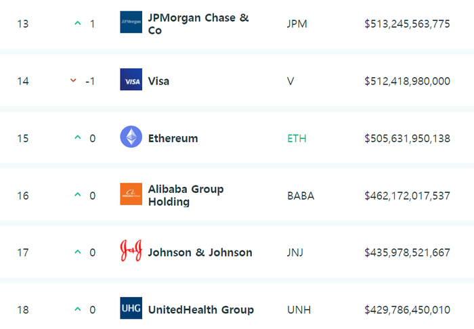Click Ethereum market cap $505,631,950,138
Screen dimensions: 474x329
407,138
